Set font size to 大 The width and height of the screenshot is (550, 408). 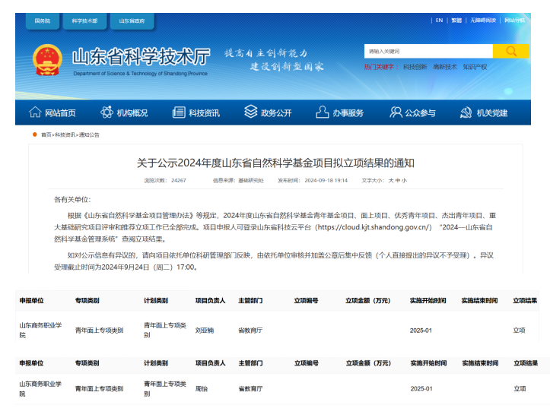click(391, 181)
